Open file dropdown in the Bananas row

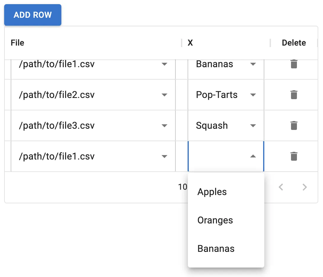164,64
